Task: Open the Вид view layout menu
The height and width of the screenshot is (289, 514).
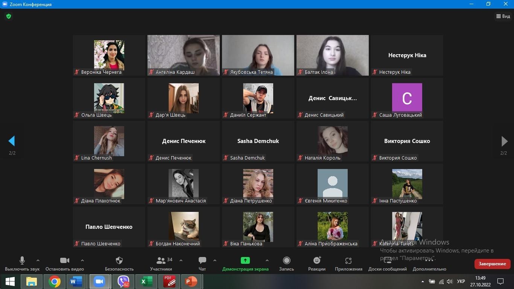Action: point(503,16)
